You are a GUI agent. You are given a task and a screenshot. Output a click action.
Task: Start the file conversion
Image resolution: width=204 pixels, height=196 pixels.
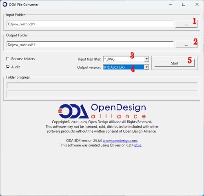pyautogui.click(x=175, y=63)
